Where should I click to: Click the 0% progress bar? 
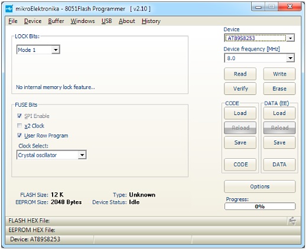point(260,207)
